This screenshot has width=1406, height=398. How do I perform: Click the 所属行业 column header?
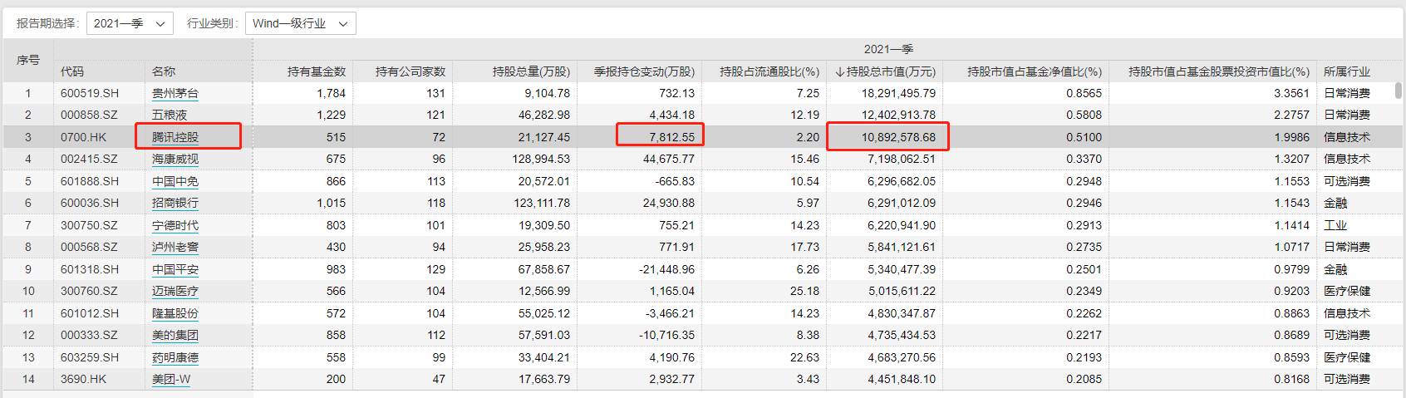[1347, 71]
